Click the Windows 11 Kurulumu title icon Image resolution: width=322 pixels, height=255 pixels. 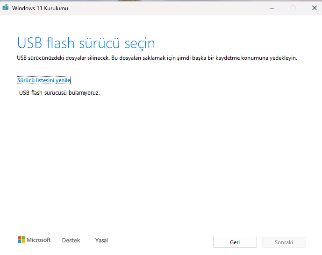coord(5,7)
